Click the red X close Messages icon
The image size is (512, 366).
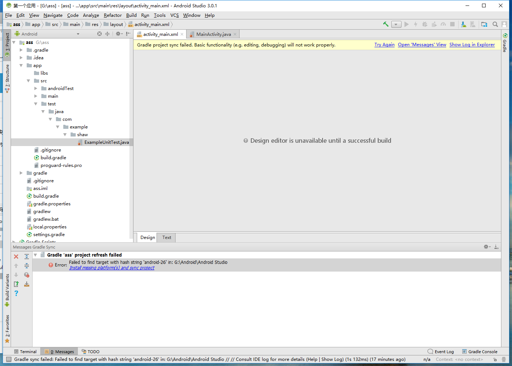coord(16,257)
